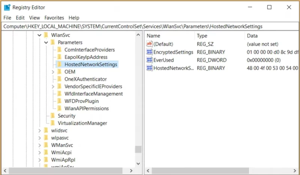Click the EapolKeyIpAddress folder icon
The image size is (300, 175).
pos(59,57)
